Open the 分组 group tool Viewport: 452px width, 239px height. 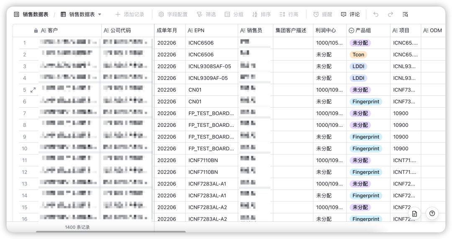[x=234, y=15]
